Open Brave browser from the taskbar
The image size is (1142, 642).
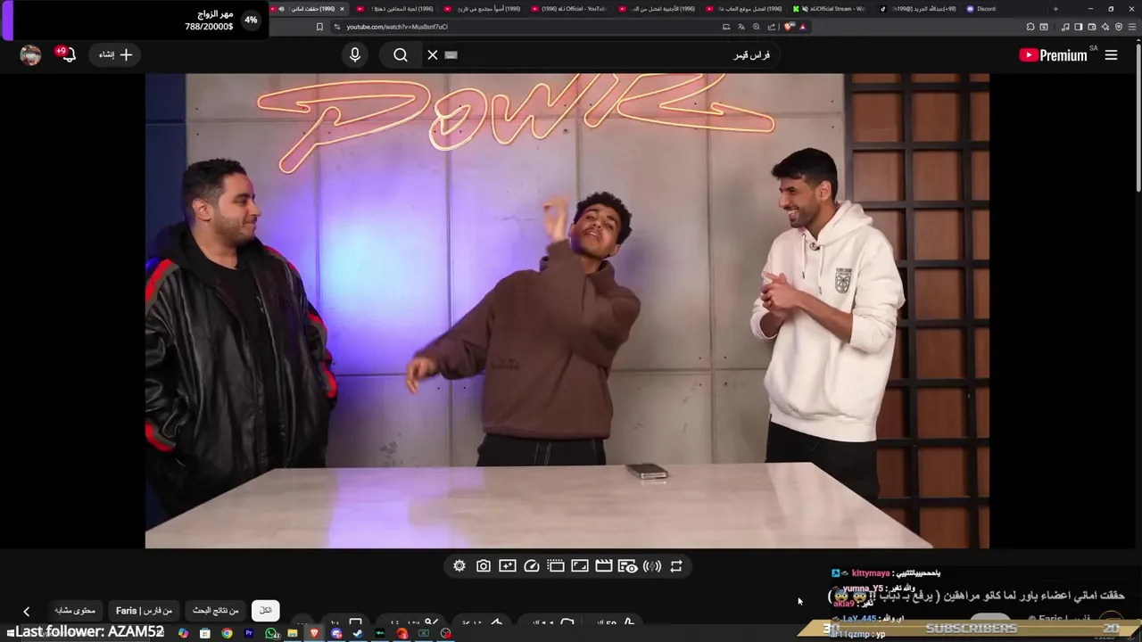point(314,633)
